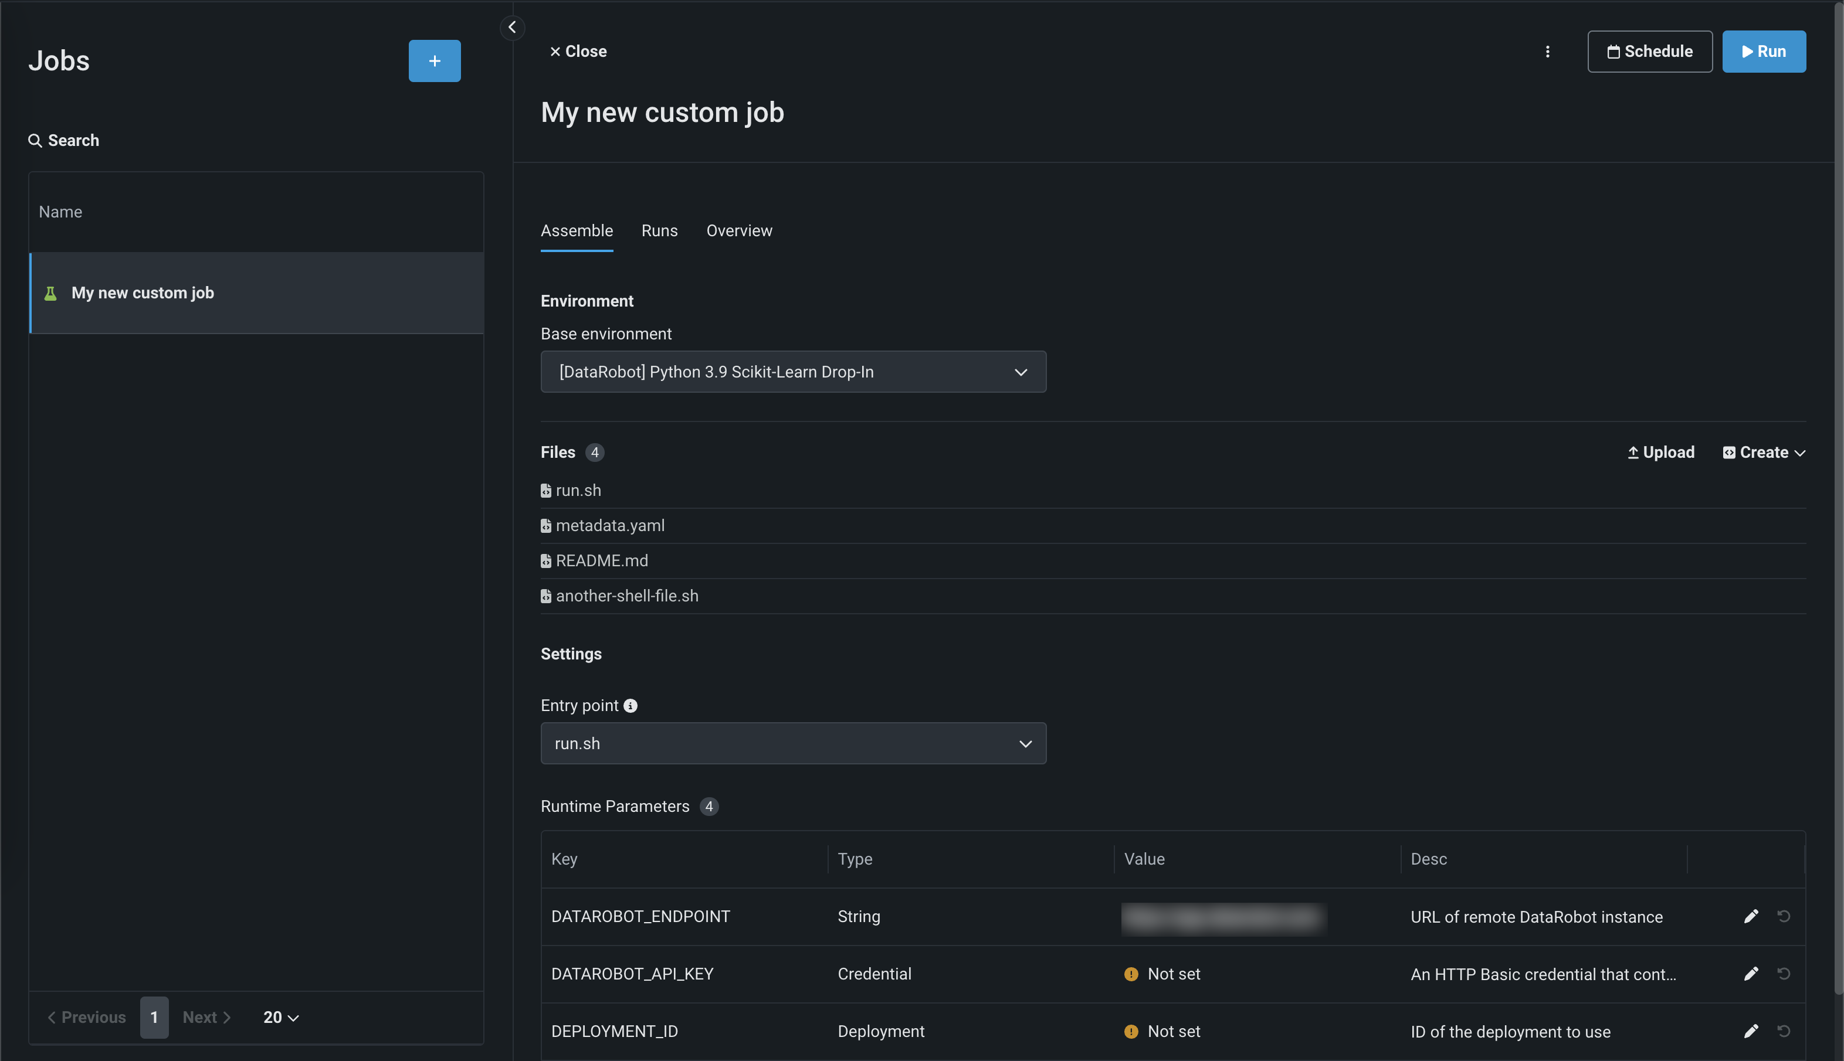Edit the DATAROBOT_API_KEY credential pencil icon
Viewport: 1844px width, 1061px height.
pyautogui.click(x=1750, y=974)
